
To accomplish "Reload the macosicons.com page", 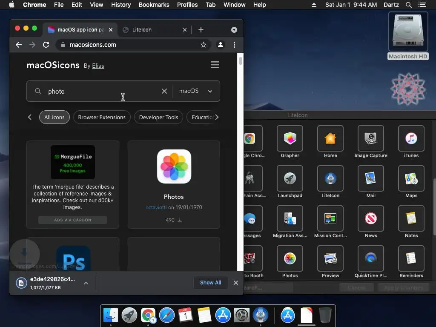I will click(x=46, y=45).
